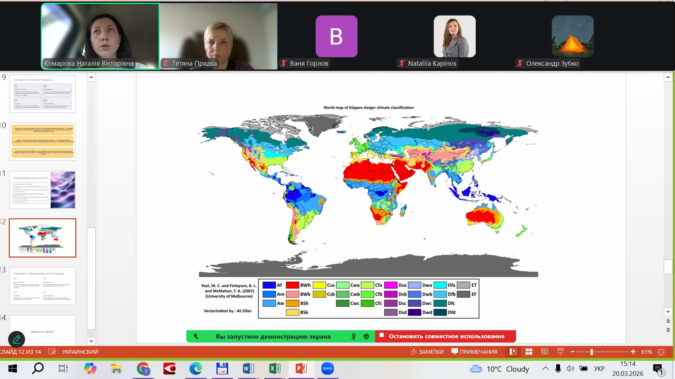Click zoom in plus button
The height and width of the screenshot is (379, 675).
tap(633, 352)
